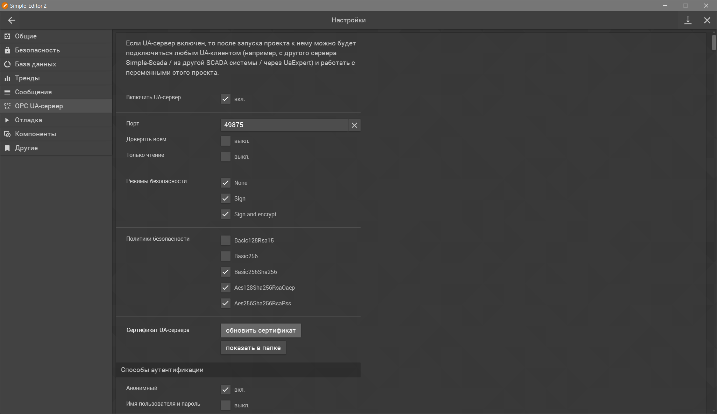The image size is (717, 414).
Task: Open the Компоненты settings section
Action: 56,134
